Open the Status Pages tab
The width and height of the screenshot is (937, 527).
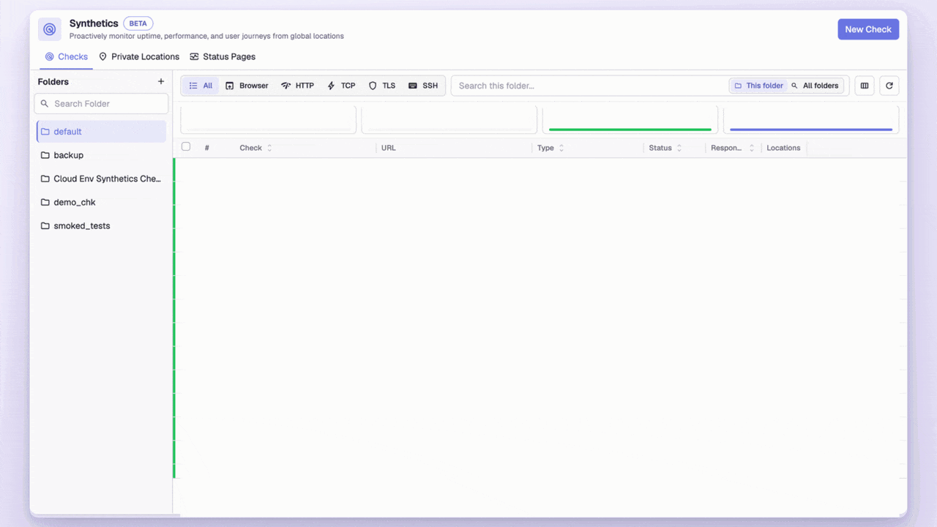tap(223, 56)
